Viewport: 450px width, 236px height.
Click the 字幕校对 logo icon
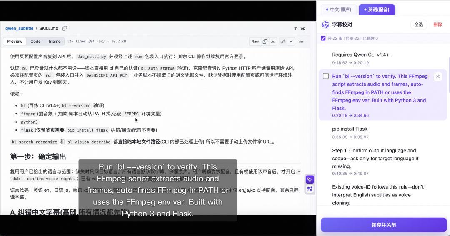[325, 25]
